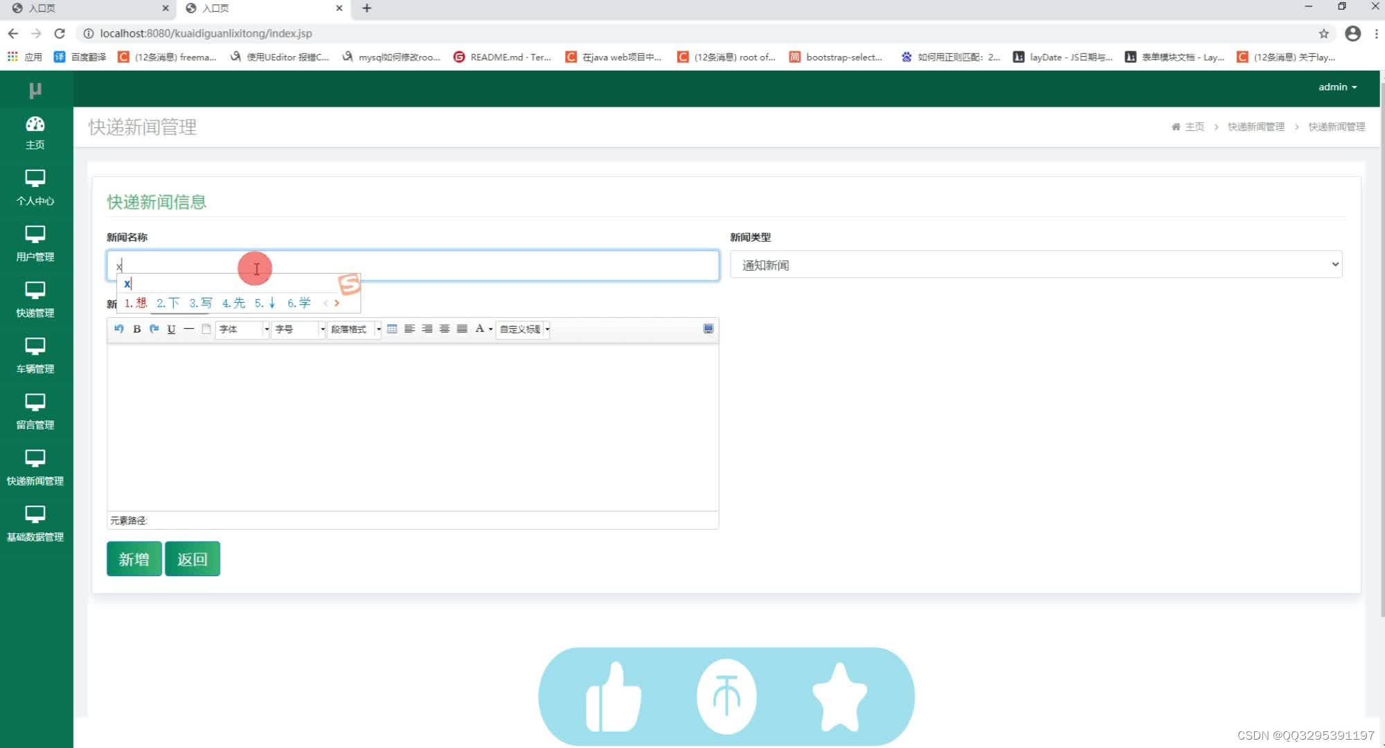
Task: Reload the page with the browser refresh icon
Action: [x=60, y=33]
